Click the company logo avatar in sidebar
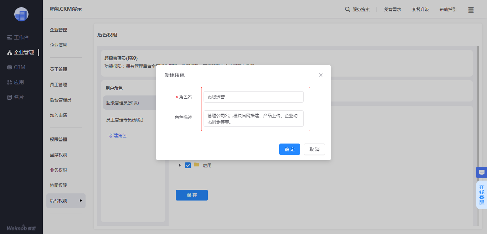This screenshot has width=487, height=234. pos(21,14)
